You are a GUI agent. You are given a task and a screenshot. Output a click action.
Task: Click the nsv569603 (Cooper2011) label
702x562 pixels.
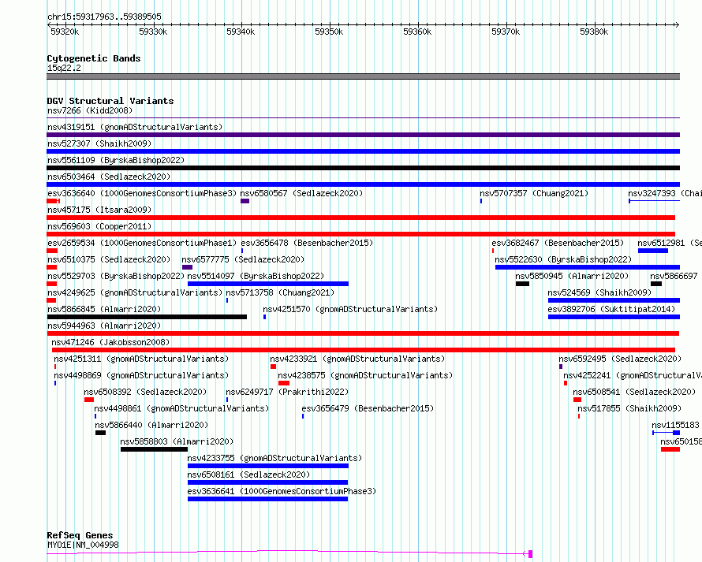[99, 226]
